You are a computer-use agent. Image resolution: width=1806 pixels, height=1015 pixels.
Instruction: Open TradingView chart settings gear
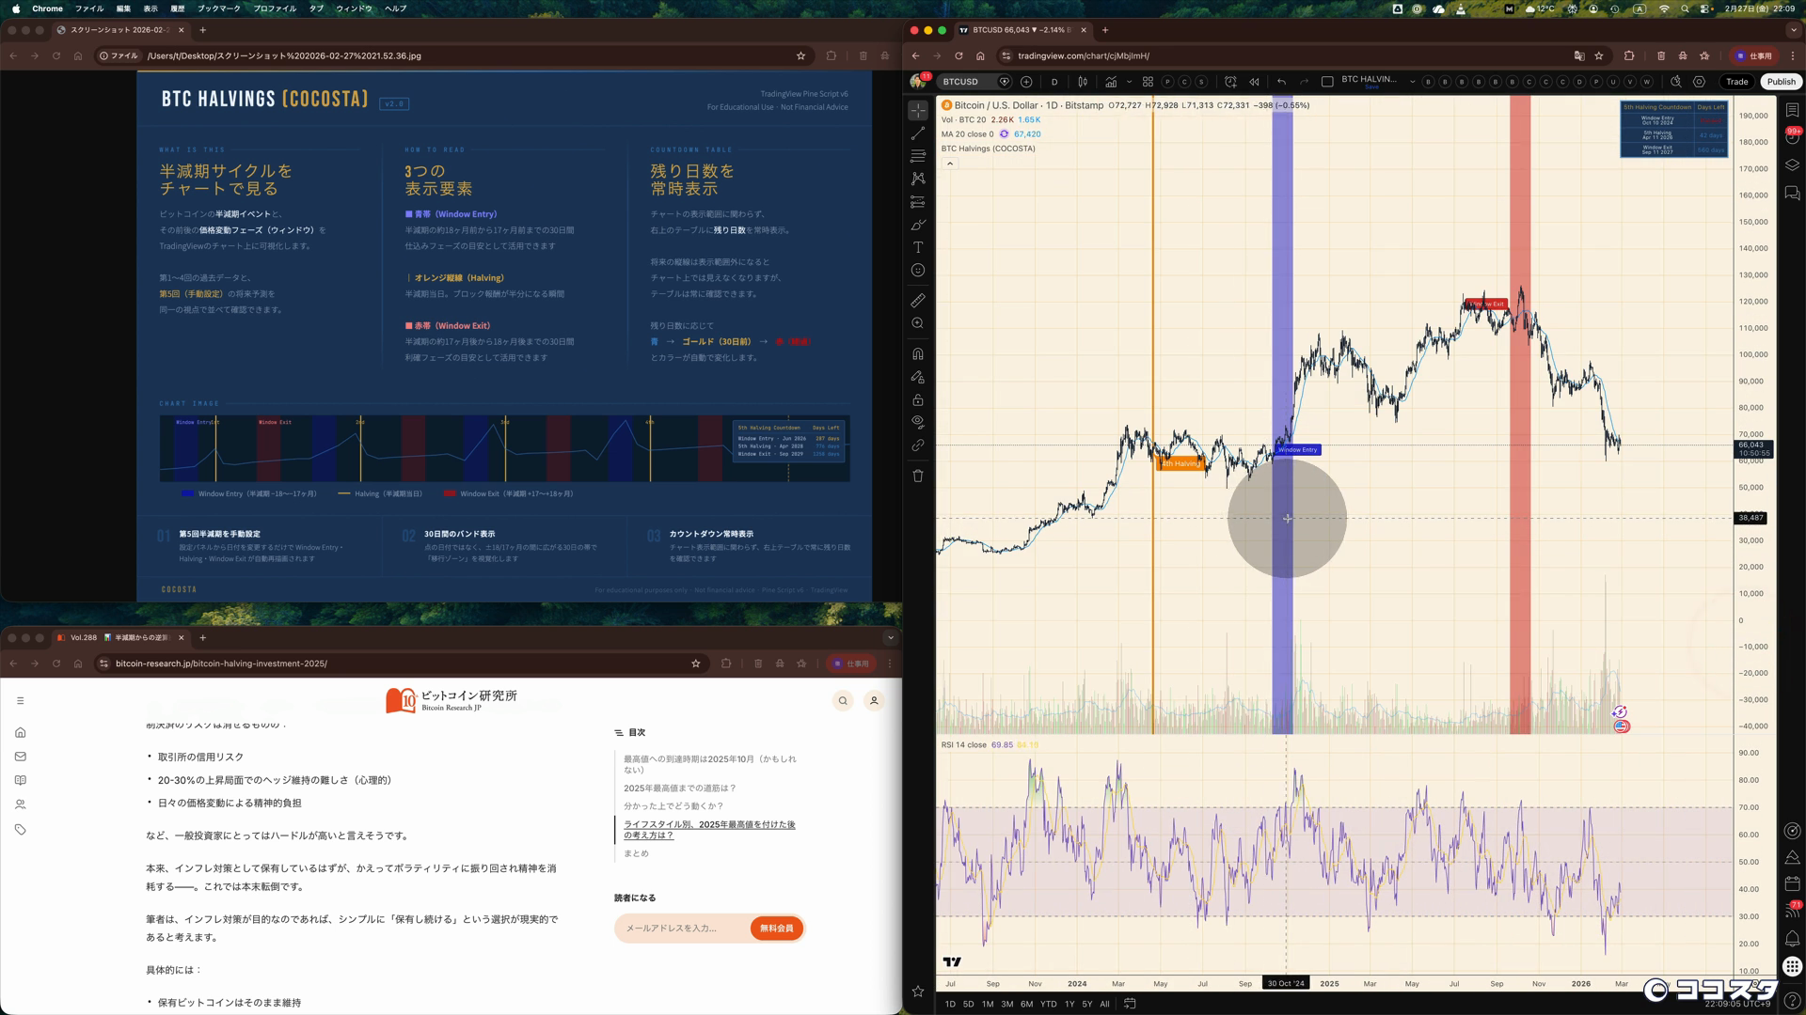(1699, 82)
